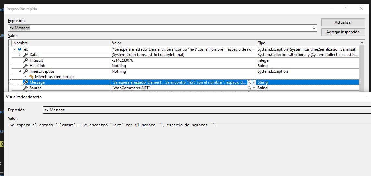371x176 pixels.
Task: Click the wrench icon beside Message
Action: click(x=26, y=82)
